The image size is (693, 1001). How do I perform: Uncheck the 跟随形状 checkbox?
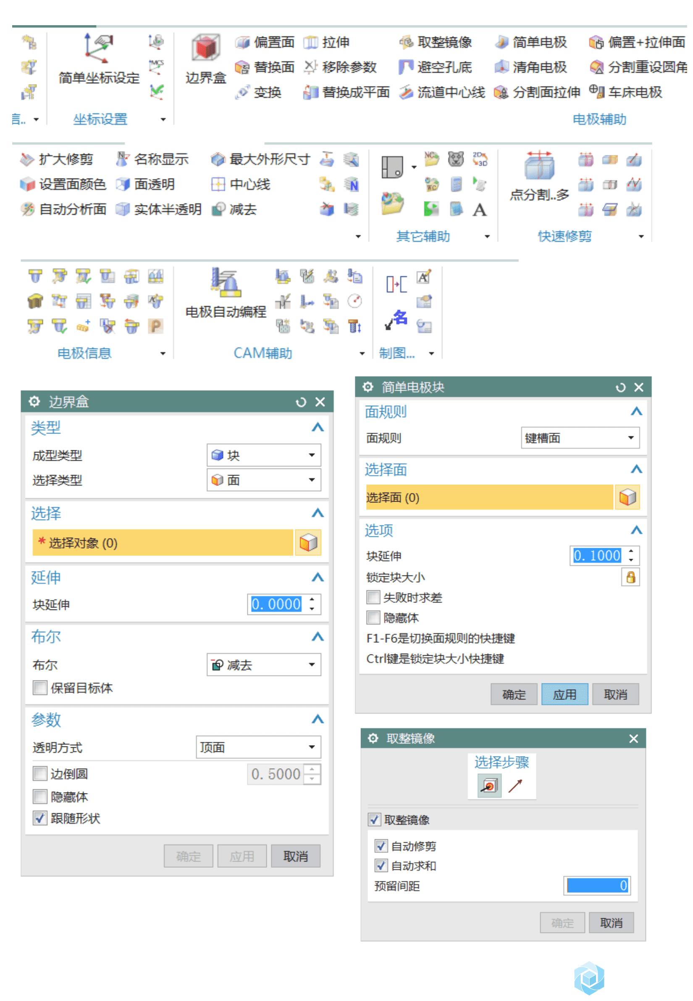tap(40, 818)
